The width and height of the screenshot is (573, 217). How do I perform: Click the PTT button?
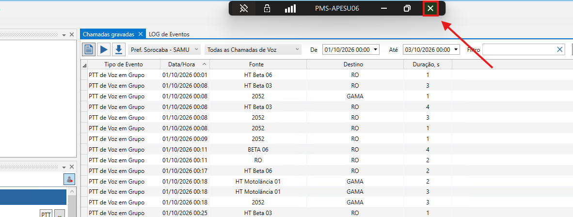46,214
